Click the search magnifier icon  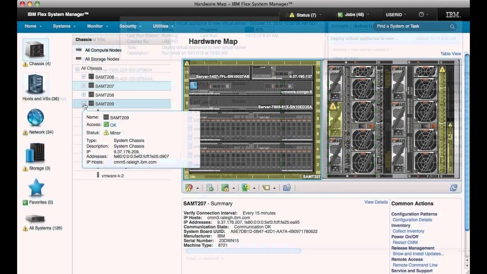(x=452, y=27)
